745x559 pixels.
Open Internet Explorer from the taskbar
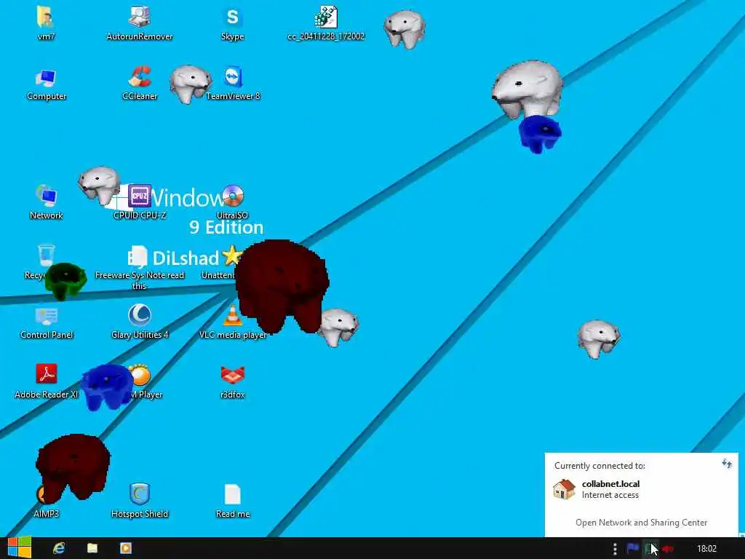coord(58,549)
